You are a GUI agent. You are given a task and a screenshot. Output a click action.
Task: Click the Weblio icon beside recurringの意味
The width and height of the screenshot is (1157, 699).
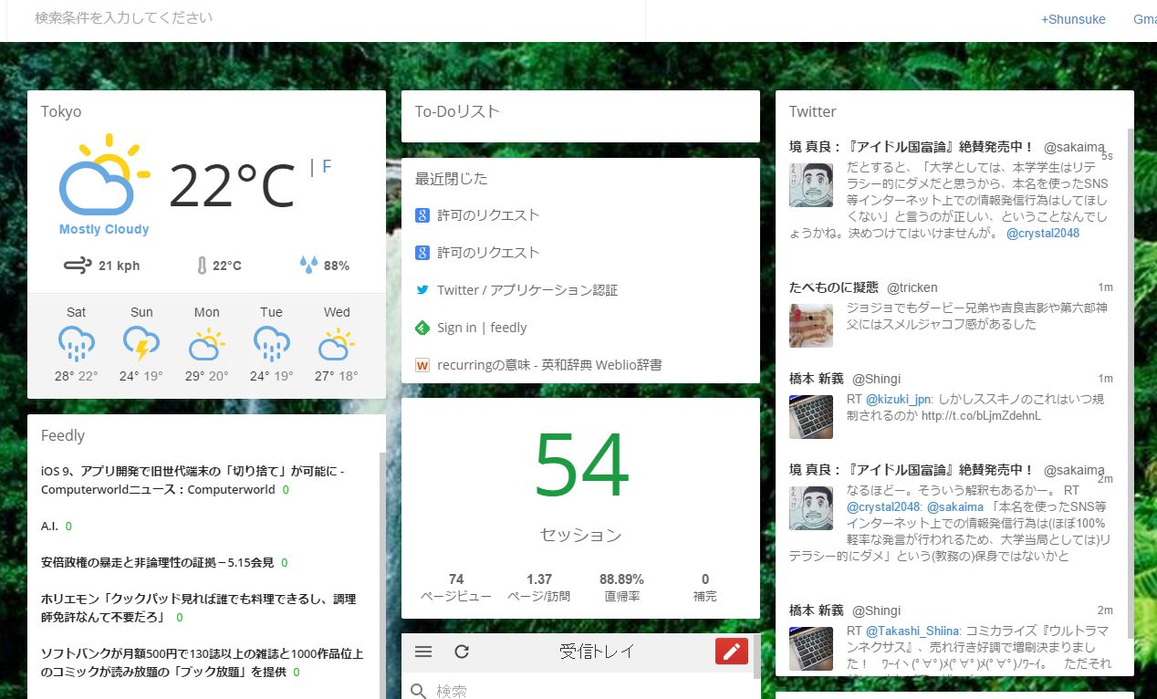(x=422, y=365)
